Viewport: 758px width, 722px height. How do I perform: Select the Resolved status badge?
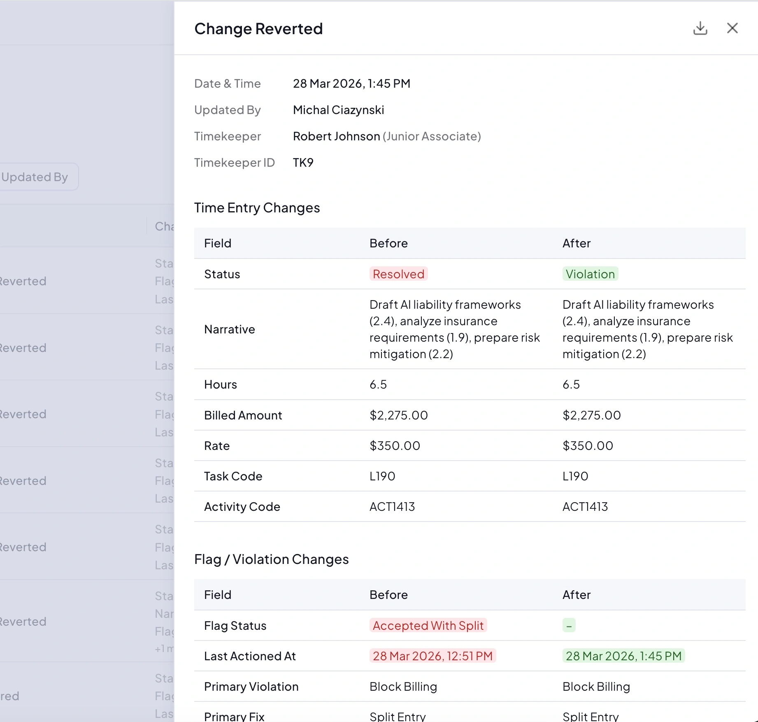coord(398,274)
